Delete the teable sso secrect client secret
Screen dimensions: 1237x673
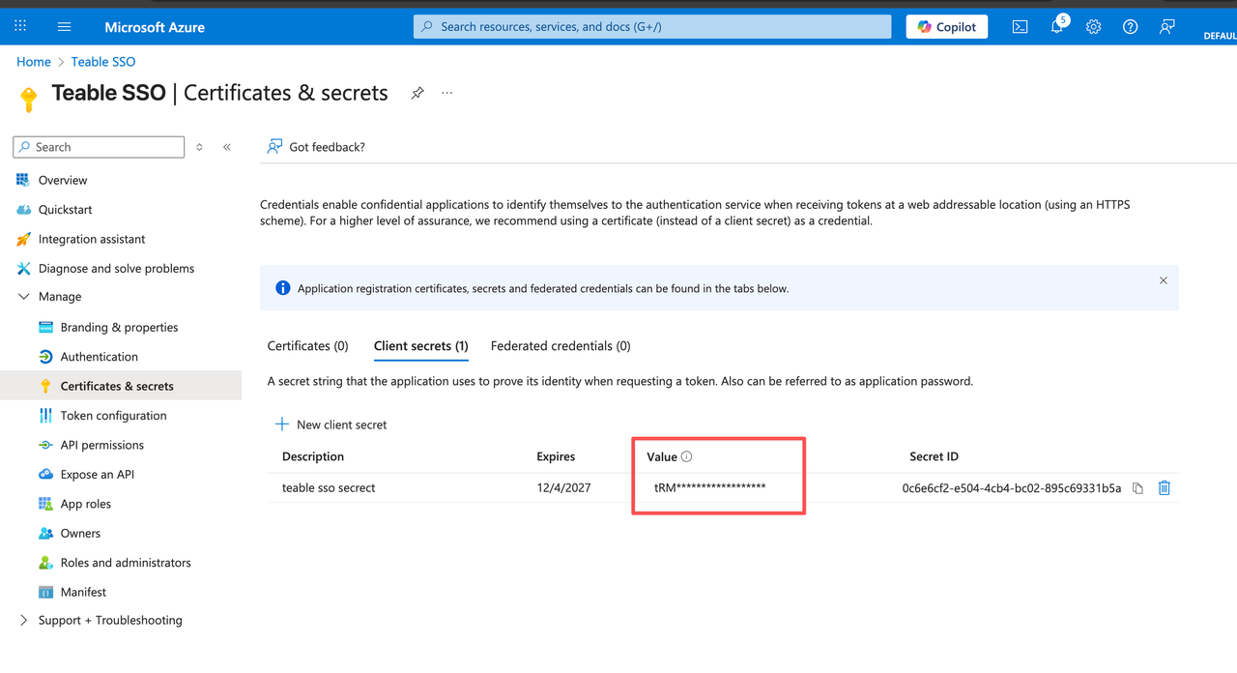click(x=1165, y=488)
